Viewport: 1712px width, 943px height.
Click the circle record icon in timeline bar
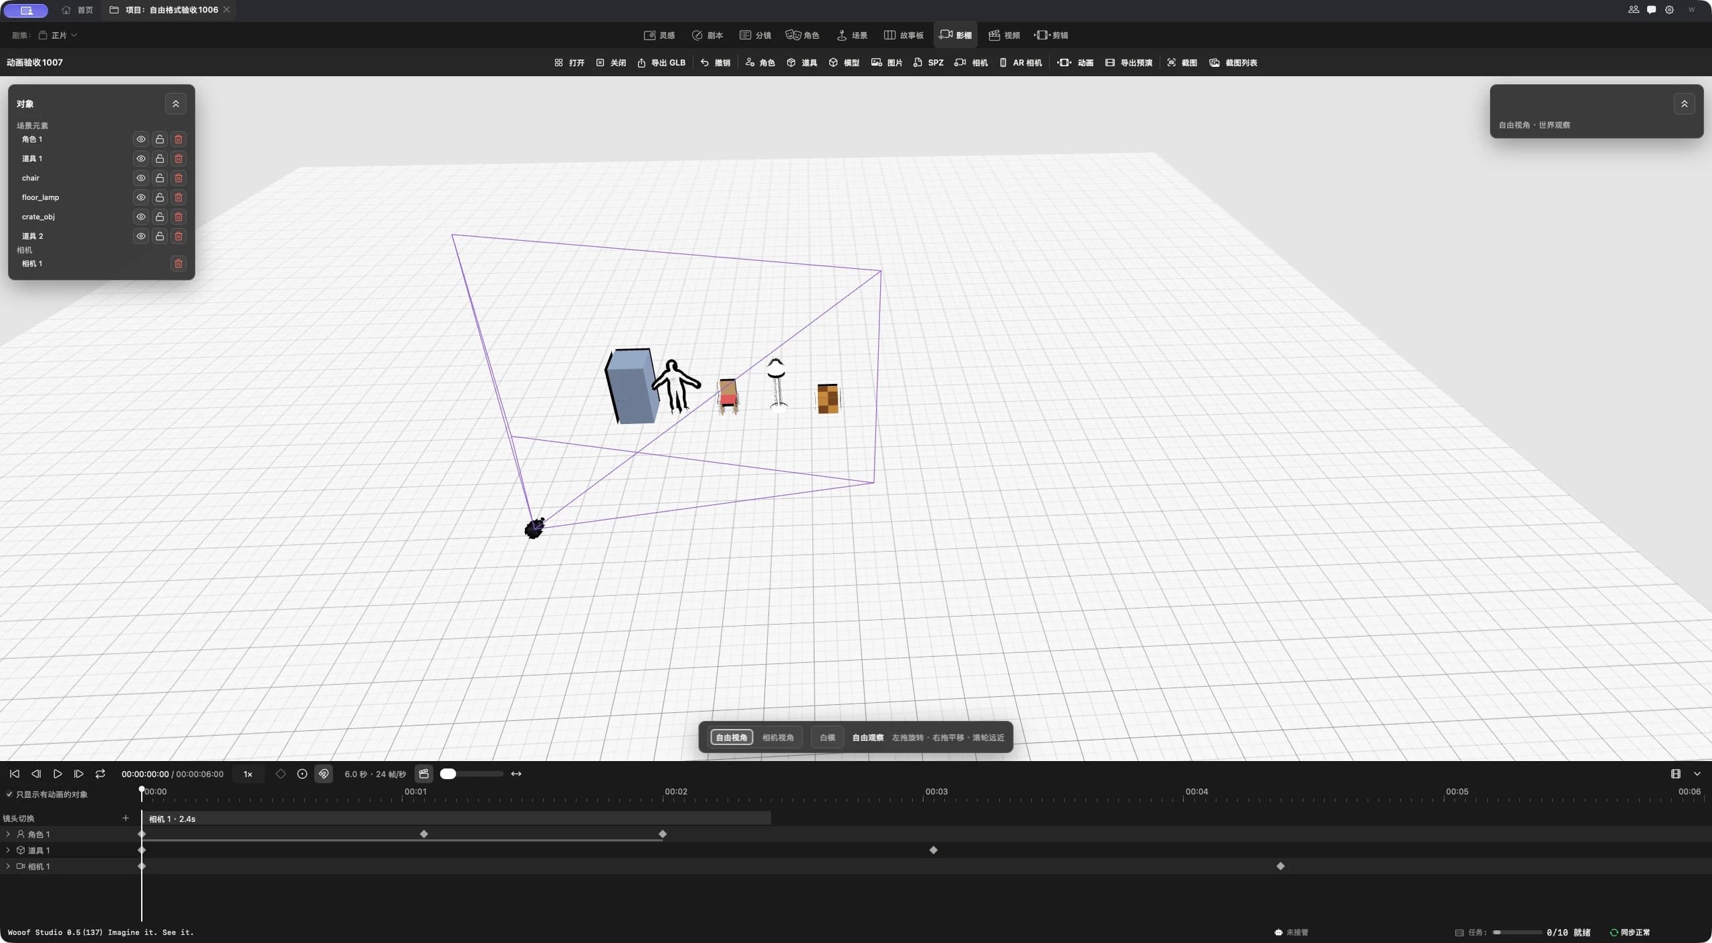pos(302,774)
